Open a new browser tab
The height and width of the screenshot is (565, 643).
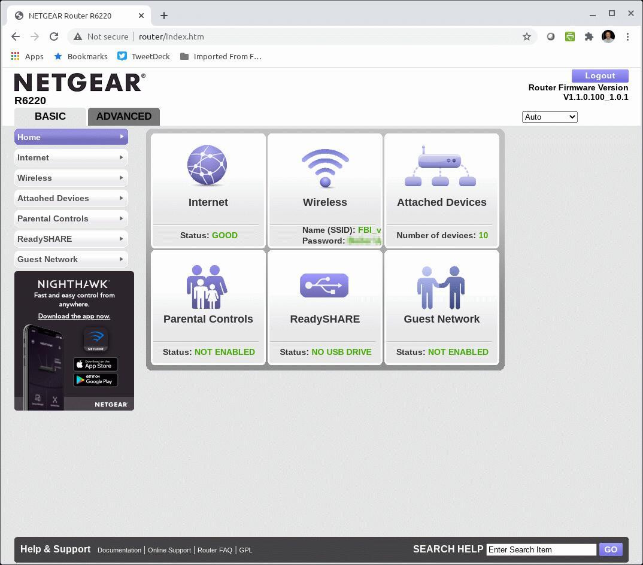(164, 16)
